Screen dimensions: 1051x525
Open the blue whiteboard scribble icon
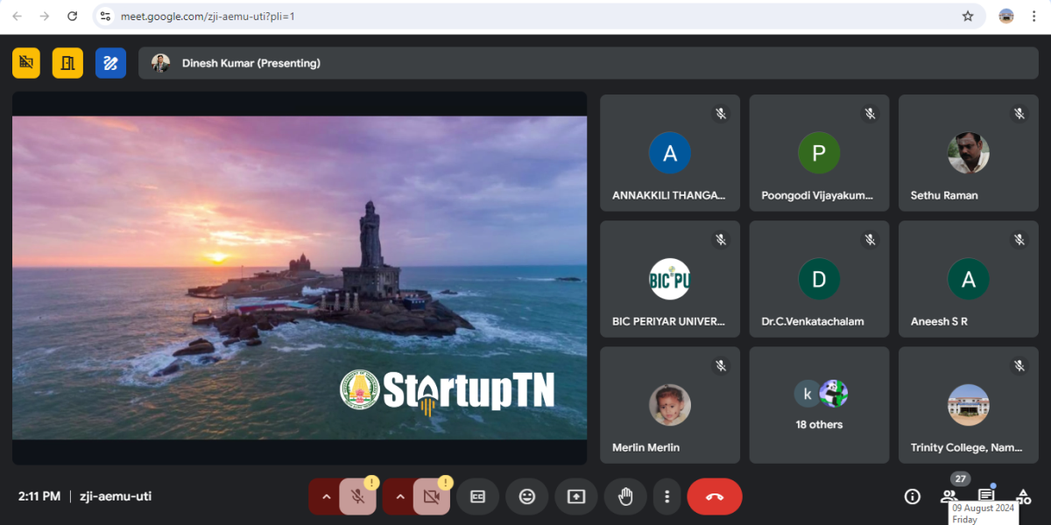[x=110, y=63]
